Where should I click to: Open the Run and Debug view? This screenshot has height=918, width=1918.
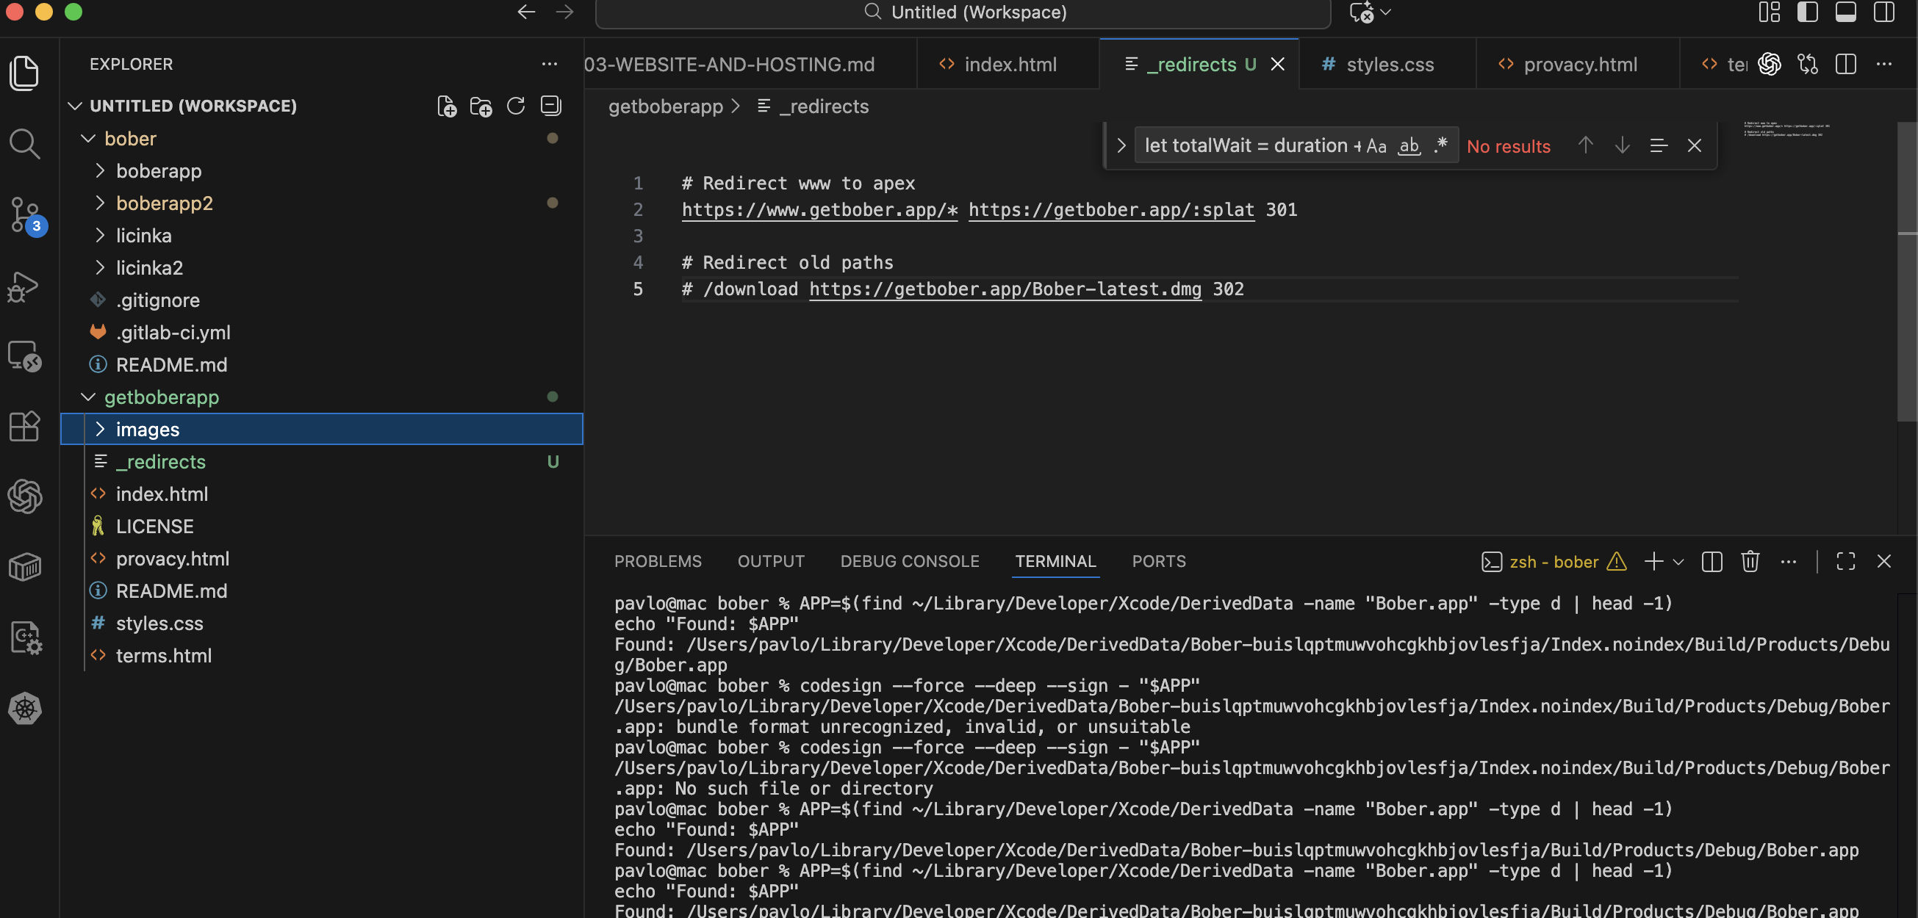coord(24,286)
